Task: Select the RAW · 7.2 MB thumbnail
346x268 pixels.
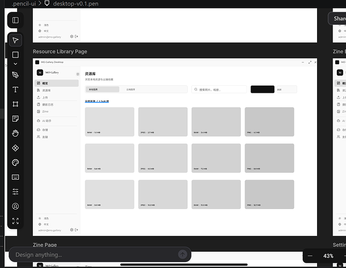Action: click(x=216, y=158)
